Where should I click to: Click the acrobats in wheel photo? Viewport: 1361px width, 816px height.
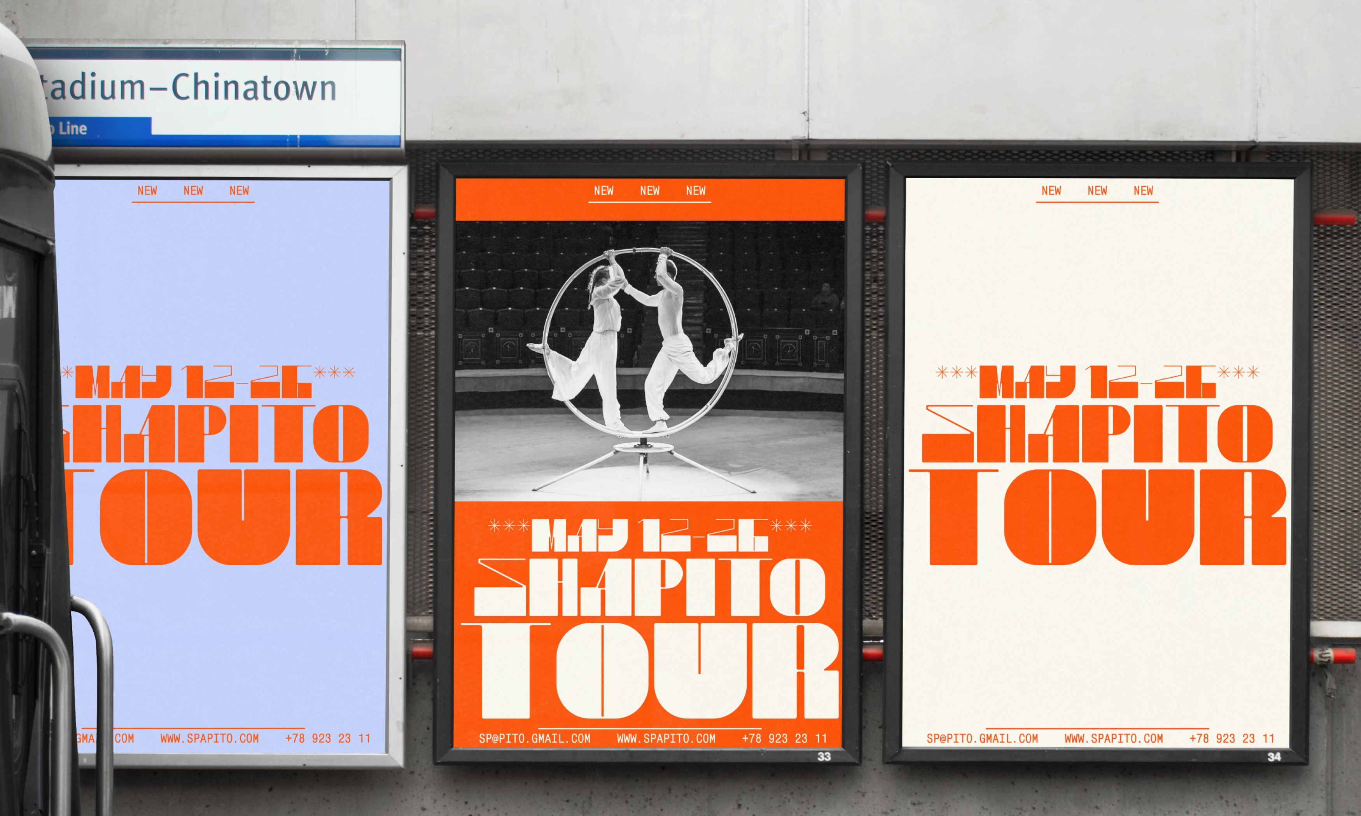pos(649,360)
